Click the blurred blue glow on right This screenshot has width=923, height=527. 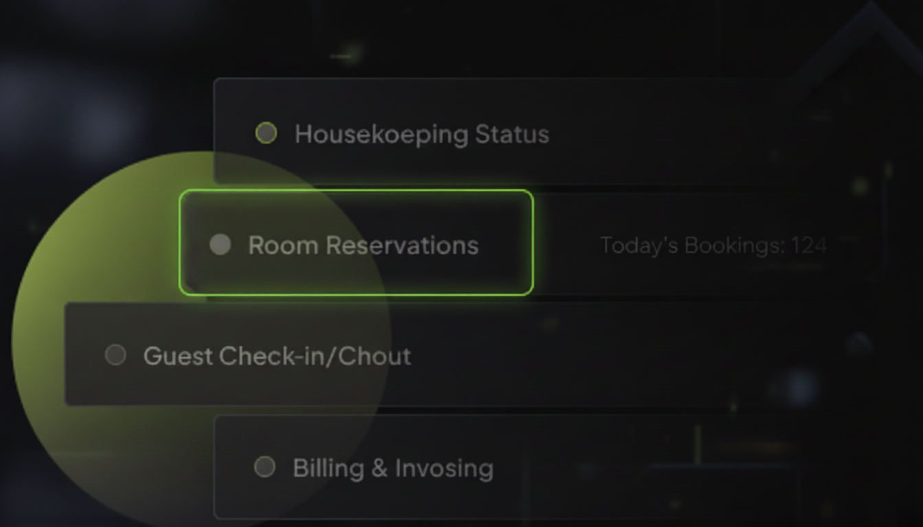800,386
